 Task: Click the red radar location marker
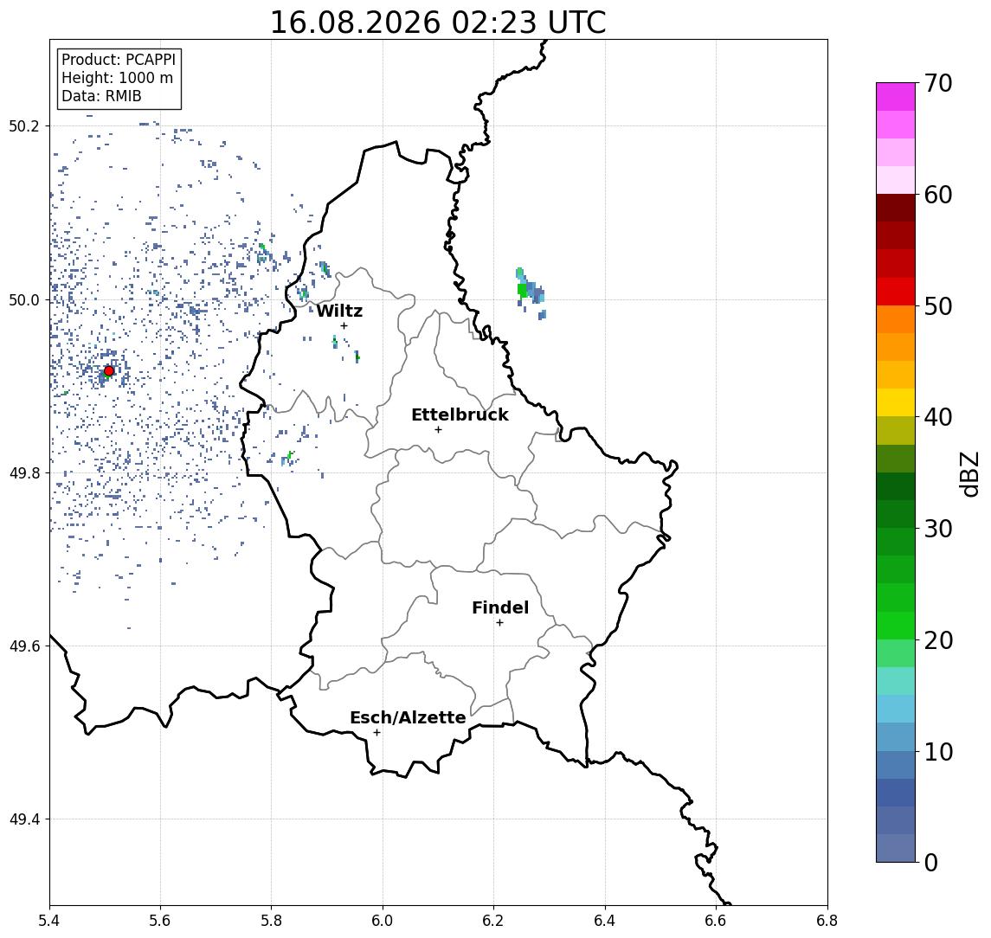coord(109,371)
